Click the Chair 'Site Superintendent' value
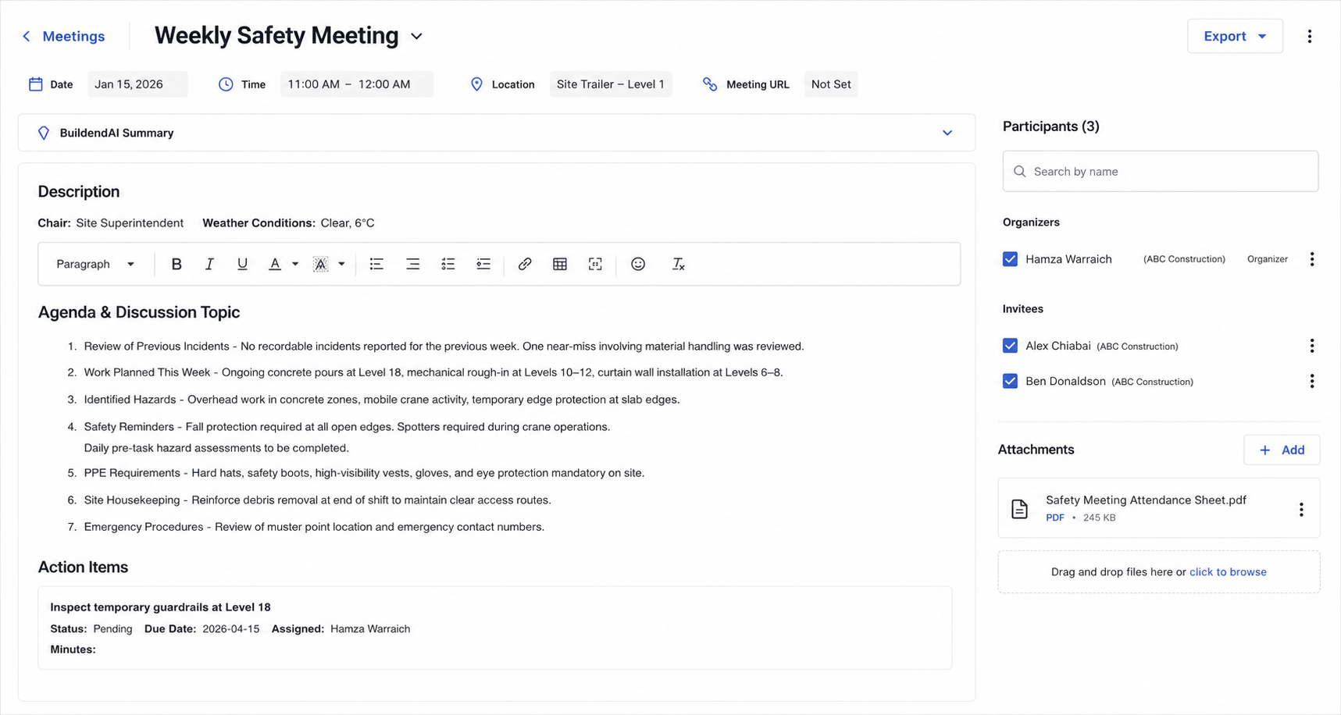Viewport: 1341px width, 715px height. point(130,223)
